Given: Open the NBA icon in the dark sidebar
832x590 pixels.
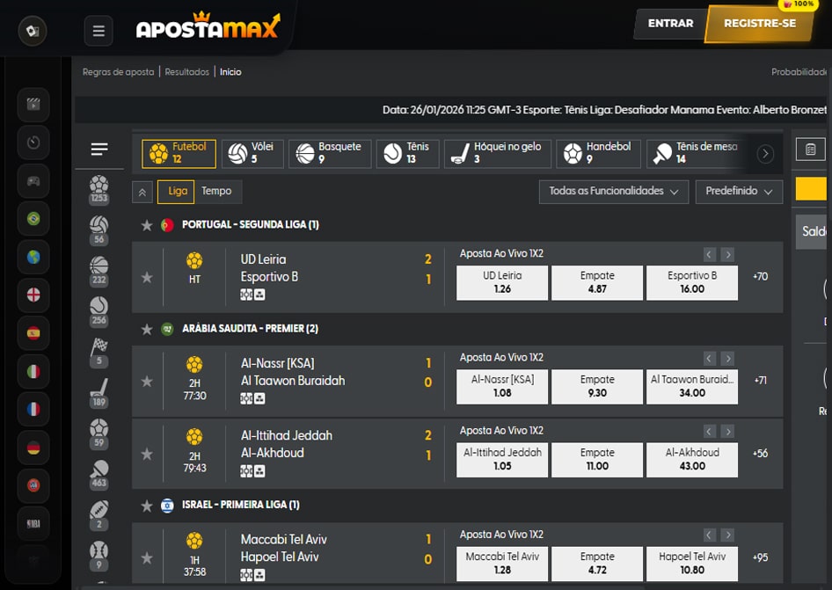Looking at the screenshot, I should click(33, 524).
